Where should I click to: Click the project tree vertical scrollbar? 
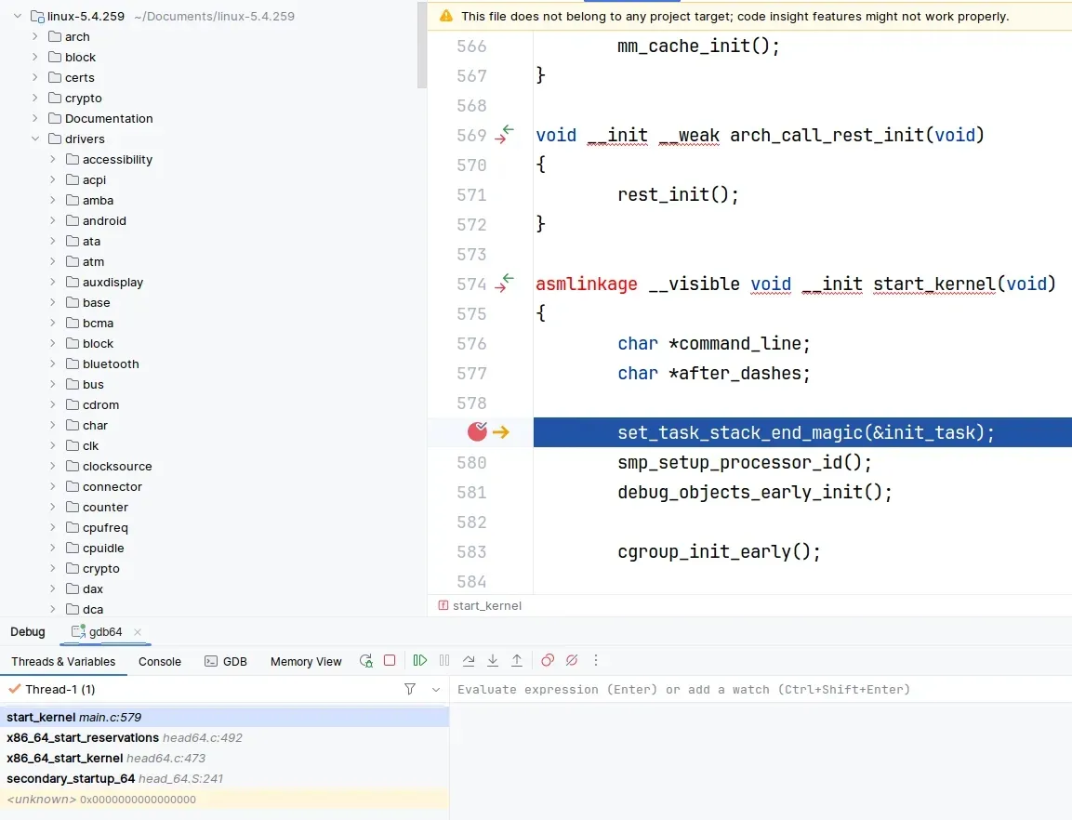(422, 46)
